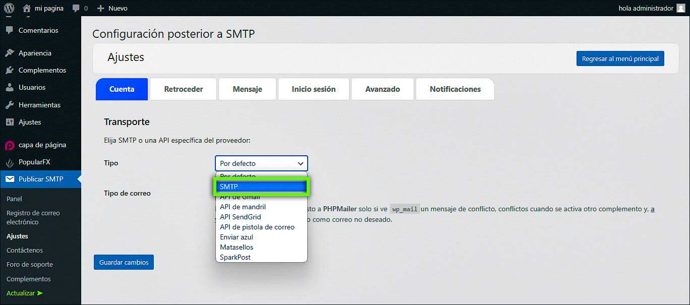
Task: Click the Nuevo plus icon
Action: point(100,8)
